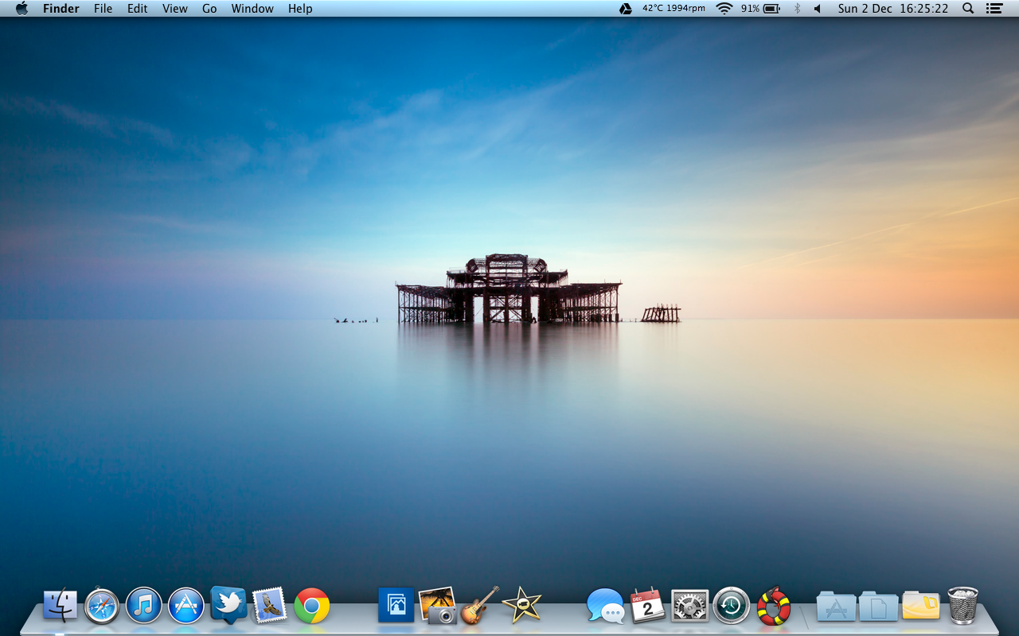The height and width of the screenshot is (636, 1019).
Task: Open Spotlight search magnifier
Action: pos(968,9)
